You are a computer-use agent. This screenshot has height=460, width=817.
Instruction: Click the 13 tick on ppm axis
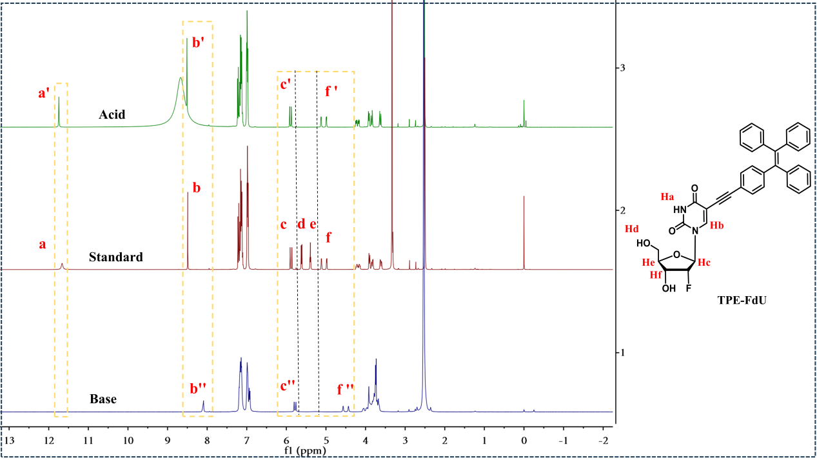8,440
